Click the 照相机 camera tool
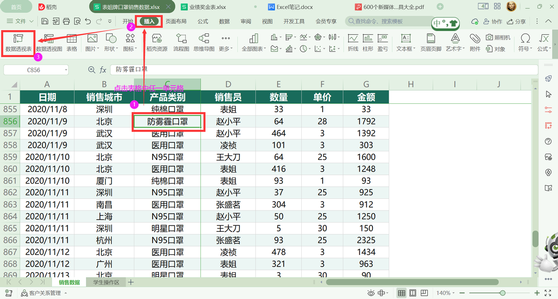This screenshot has width=558, height=299. [x=498, y=37]
